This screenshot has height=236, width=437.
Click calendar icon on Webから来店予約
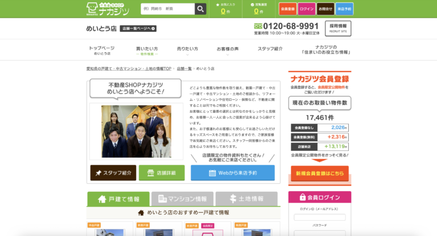pyautogui.click(x=212, y=173)
